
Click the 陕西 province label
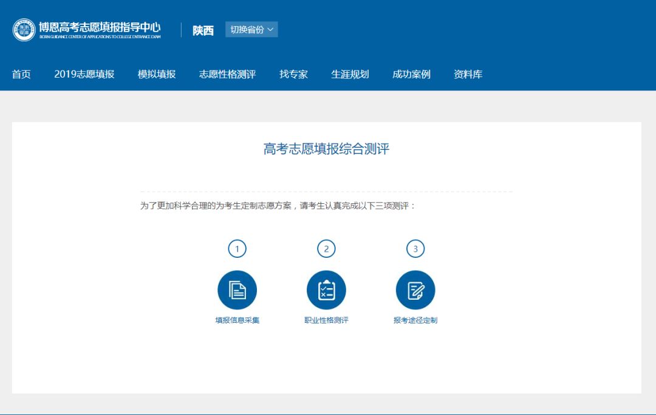point(203,30)
